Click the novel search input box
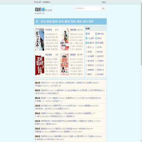 point(87,9)
